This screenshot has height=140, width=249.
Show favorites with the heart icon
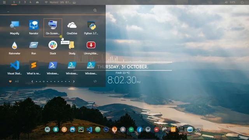(x=10, y=81)
